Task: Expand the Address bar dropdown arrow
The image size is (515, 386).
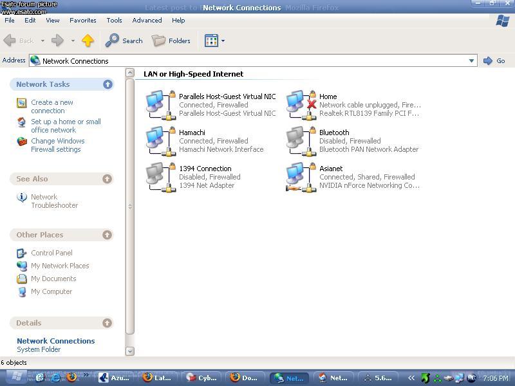Action: pos(471,61)
